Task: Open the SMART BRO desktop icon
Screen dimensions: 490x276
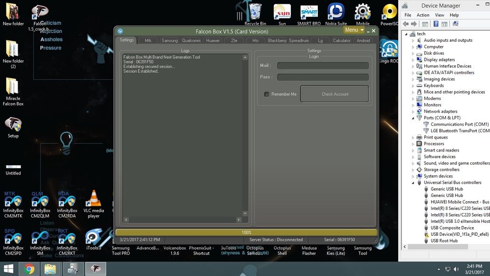Action: (x=309, y=14)
